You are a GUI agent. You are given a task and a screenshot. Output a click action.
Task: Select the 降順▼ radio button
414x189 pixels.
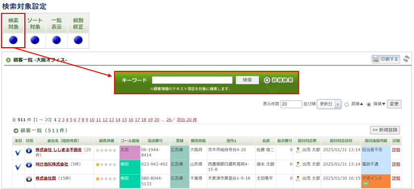click(369, 105)
